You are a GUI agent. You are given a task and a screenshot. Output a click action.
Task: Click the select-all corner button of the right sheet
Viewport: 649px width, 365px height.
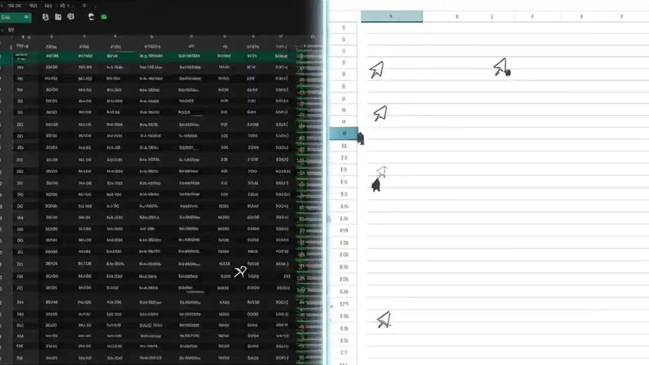[343, 16]
